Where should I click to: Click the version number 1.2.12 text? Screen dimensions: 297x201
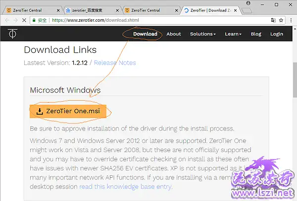(x=80, y=63)
